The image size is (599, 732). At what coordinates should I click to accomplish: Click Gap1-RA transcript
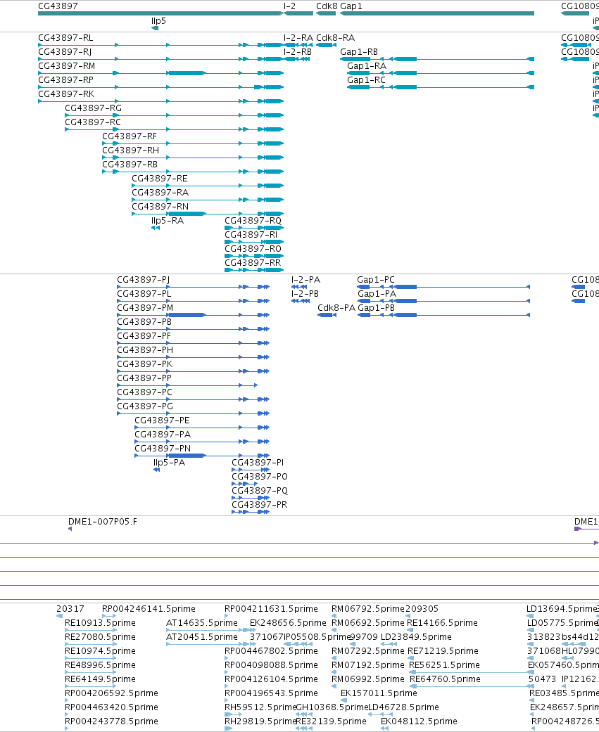click(x=441, y=73)
